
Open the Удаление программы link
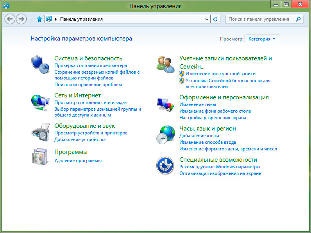point(78,161)
